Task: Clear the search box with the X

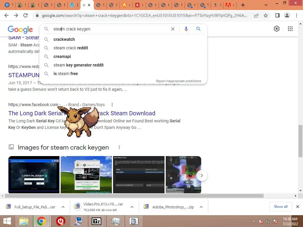Action: (x=173, y=29)
